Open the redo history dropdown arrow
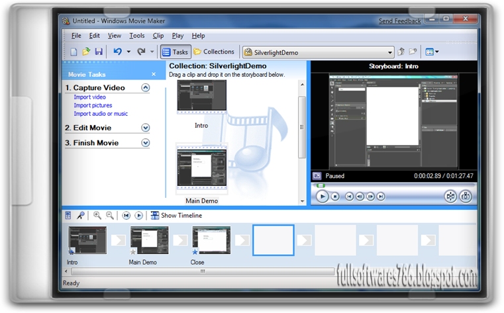This screenshot has height=313, width=504. (x=152, y=52)
